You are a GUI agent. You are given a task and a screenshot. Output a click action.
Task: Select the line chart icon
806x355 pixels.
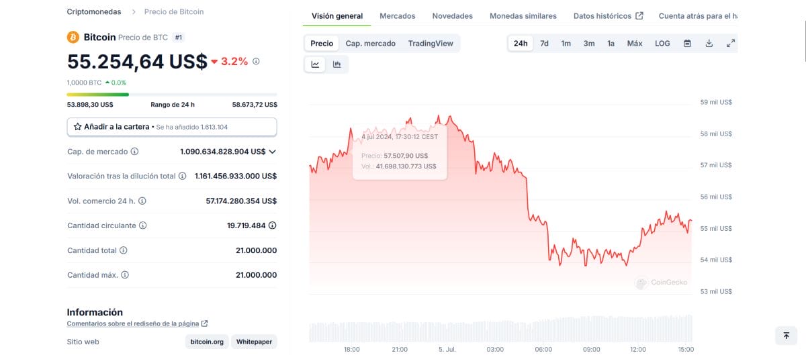(x=315, y=64)
